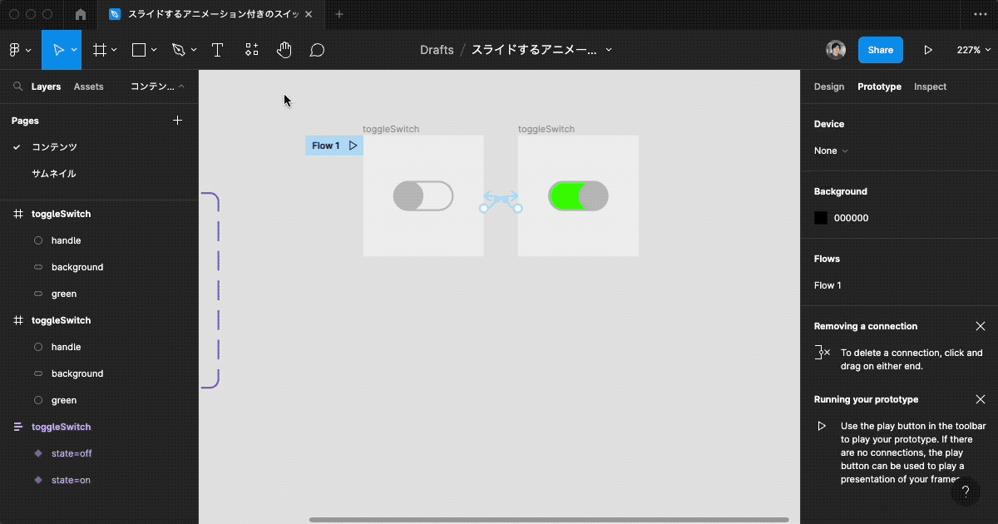
Task: Open the Resources component picker
Action: tap(251, 50)
